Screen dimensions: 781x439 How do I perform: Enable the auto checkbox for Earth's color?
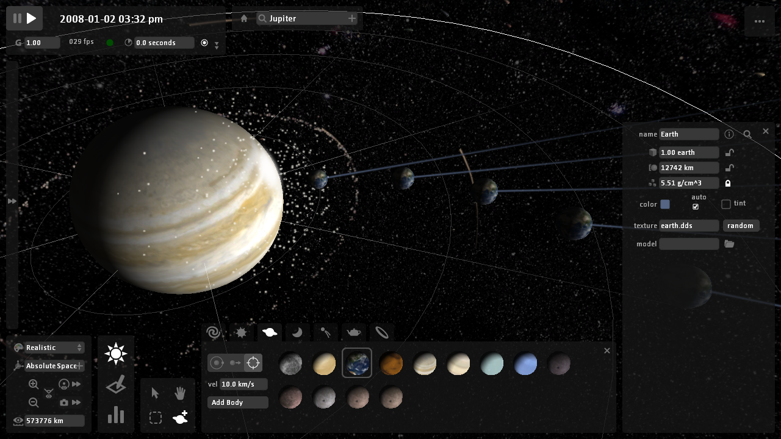[x=696, y=207]
